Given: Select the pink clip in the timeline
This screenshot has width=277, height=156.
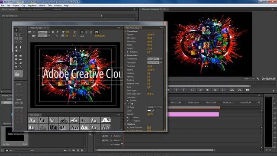Looking at the screenshot, I should [193, 114].
